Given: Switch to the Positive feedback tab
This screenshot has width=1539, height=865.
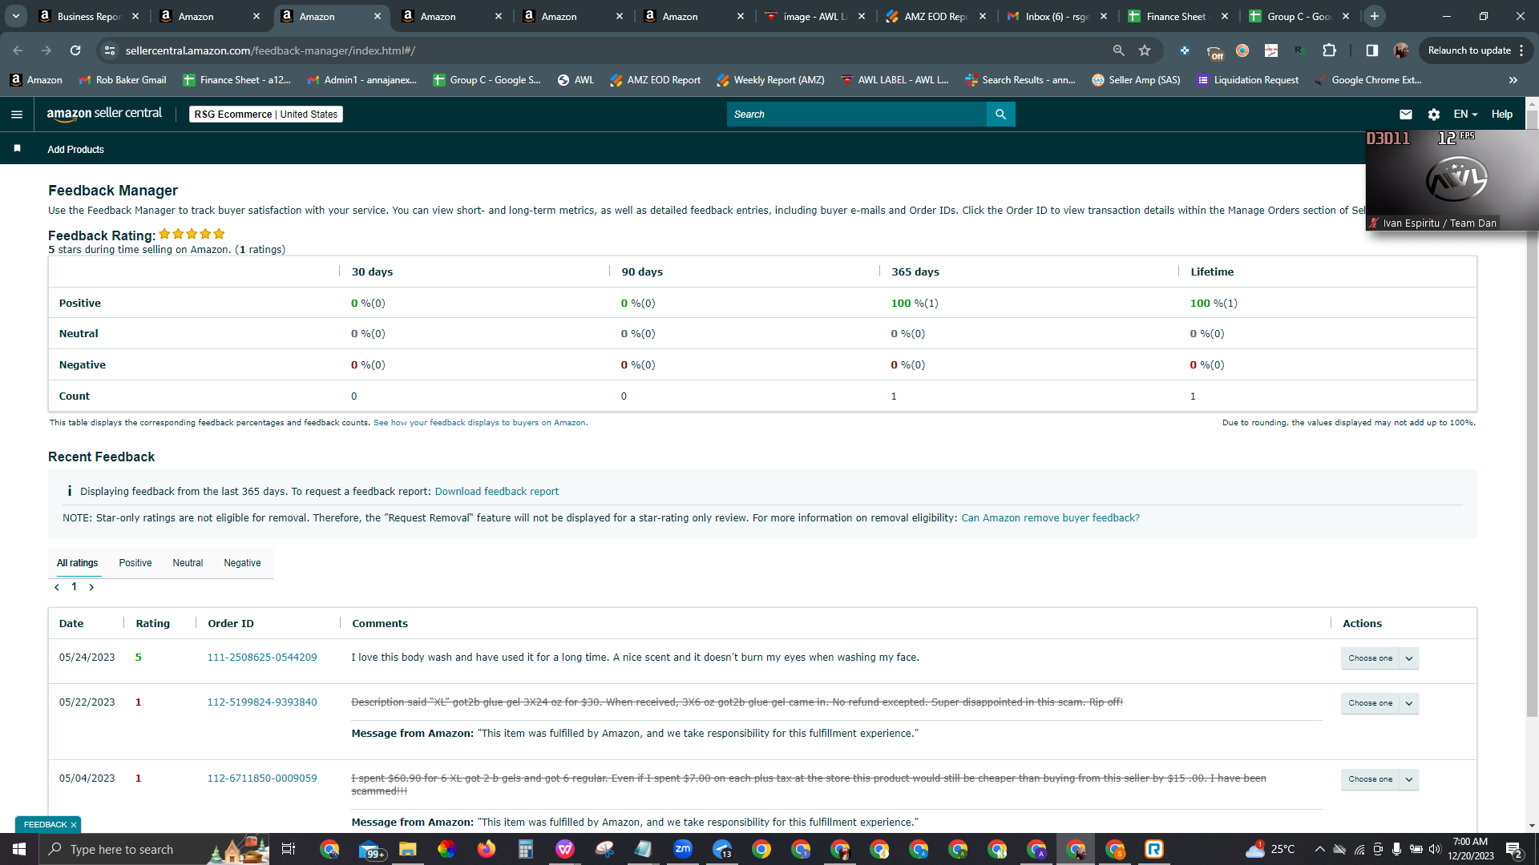Looking at the screenshot, I should [x=135, y=563].
